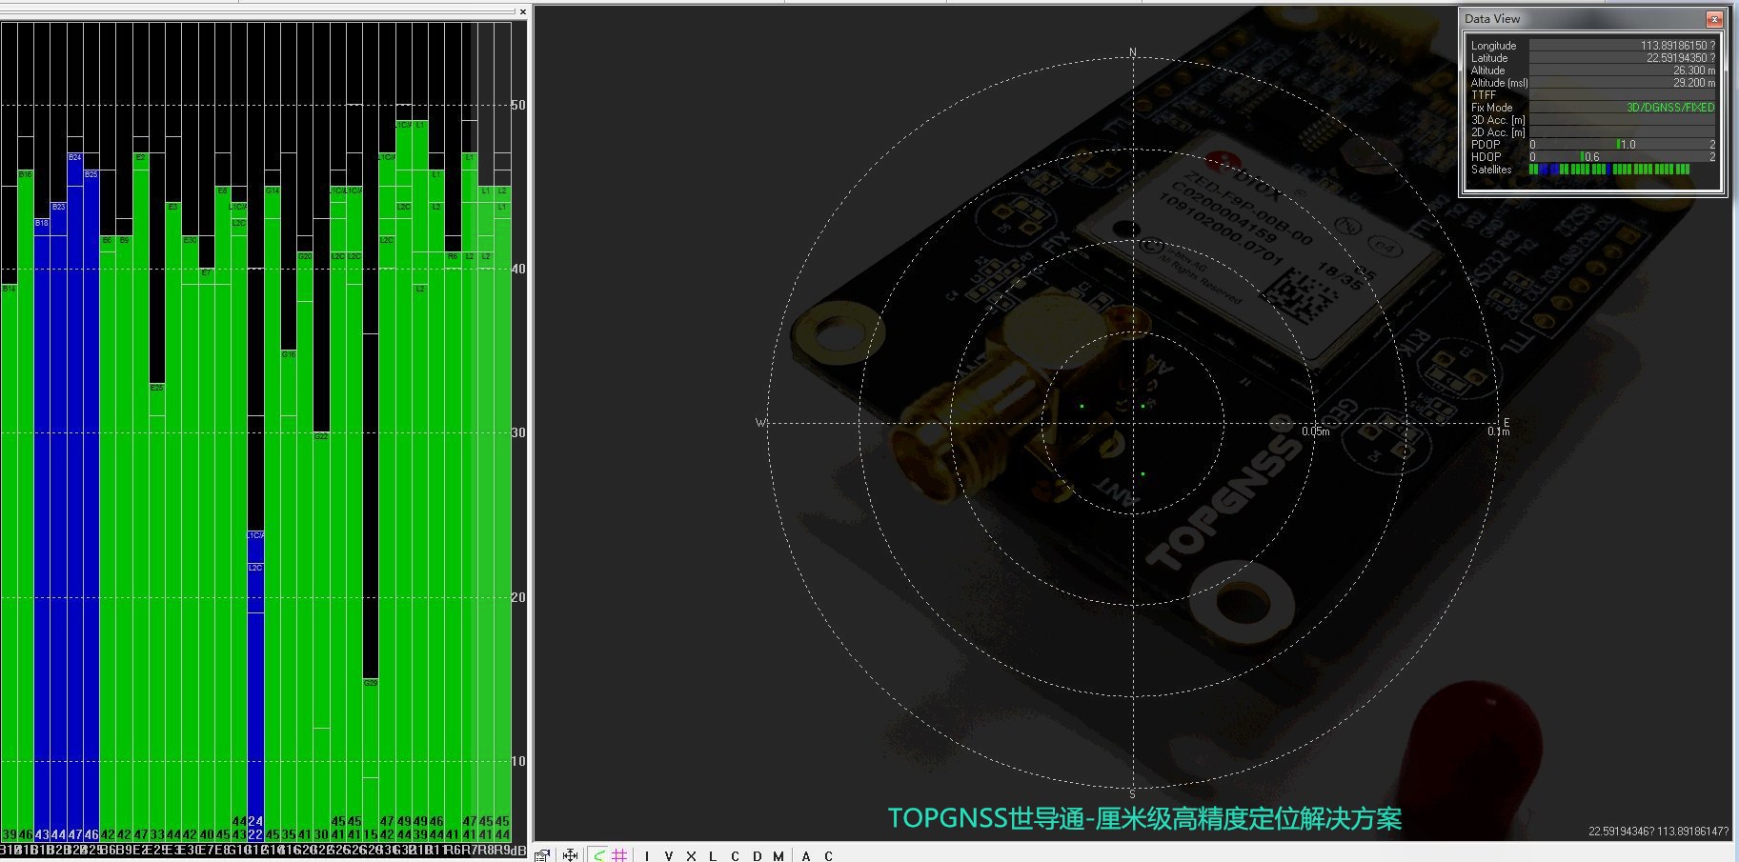Click the chart properties icon in the bottom toolbar
This screenshot has width=1739, height=862.
pyautogui.click(x=541, y=854)
